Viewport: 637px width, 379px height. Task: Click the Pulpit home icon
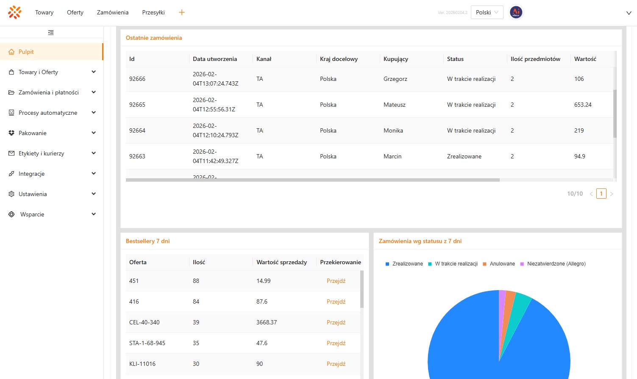click(11, 52)
